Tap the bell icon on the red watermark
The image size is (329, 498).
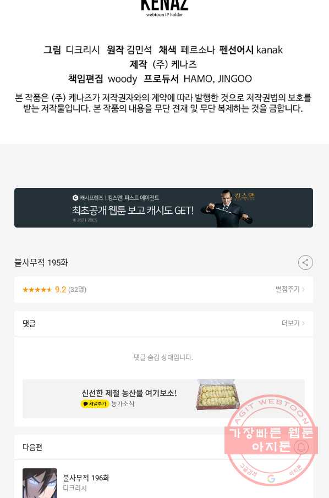[301, 447]
